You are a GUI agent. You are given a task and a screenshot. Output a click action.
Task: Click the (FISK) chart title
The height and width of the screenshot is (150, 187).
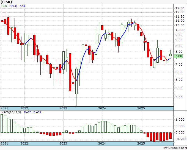click(6, 2)
